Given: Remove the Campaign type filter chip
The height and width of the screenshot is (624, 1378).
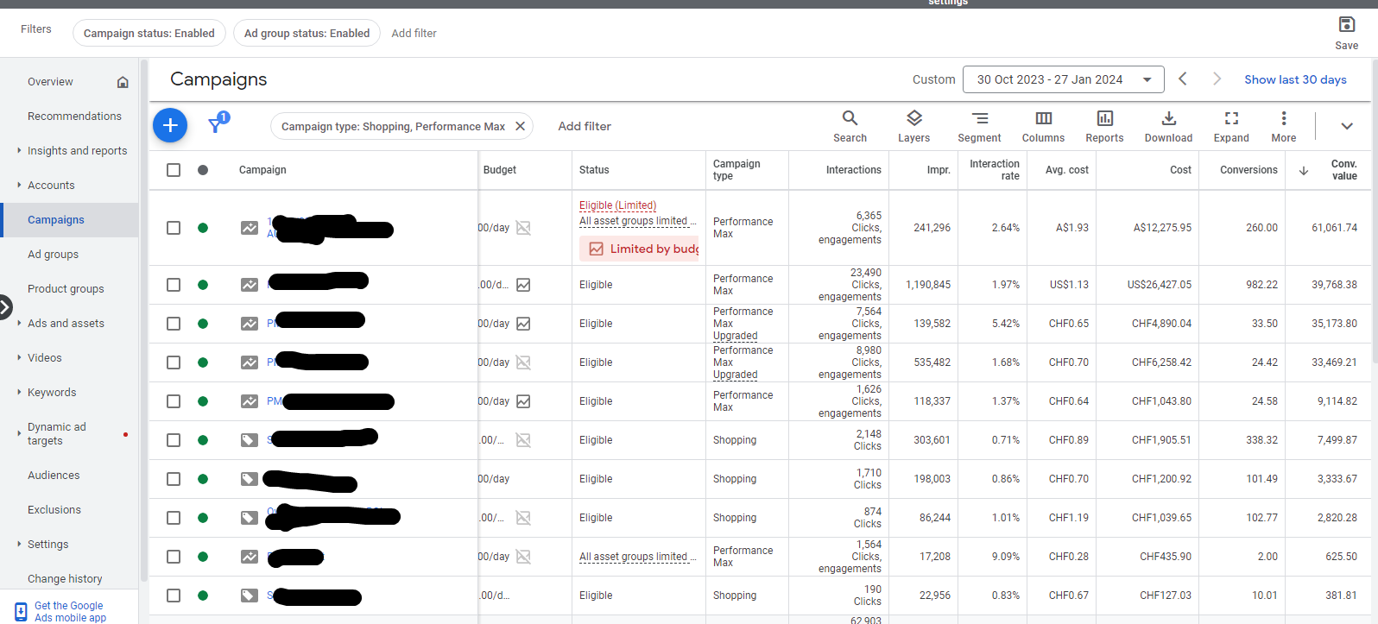Looking at the screenshot, I should pos(520,126).
